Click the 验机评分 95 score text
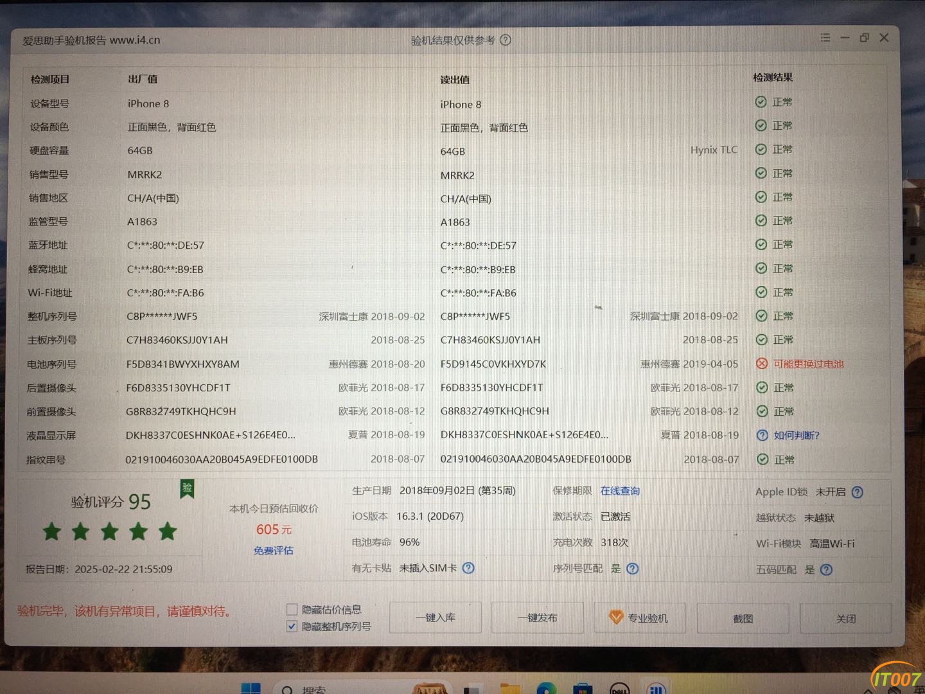 [111, 502]
